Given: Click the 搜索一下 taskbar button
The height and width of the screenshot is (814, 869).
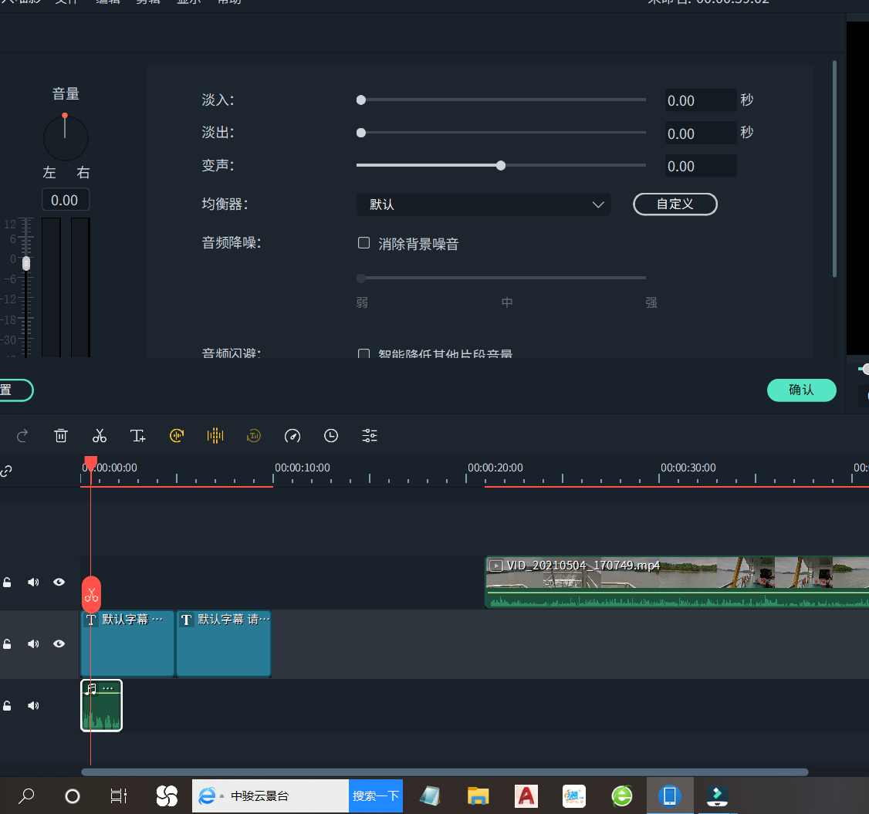Looking at the screenshot, I should [x=376, y=796].
